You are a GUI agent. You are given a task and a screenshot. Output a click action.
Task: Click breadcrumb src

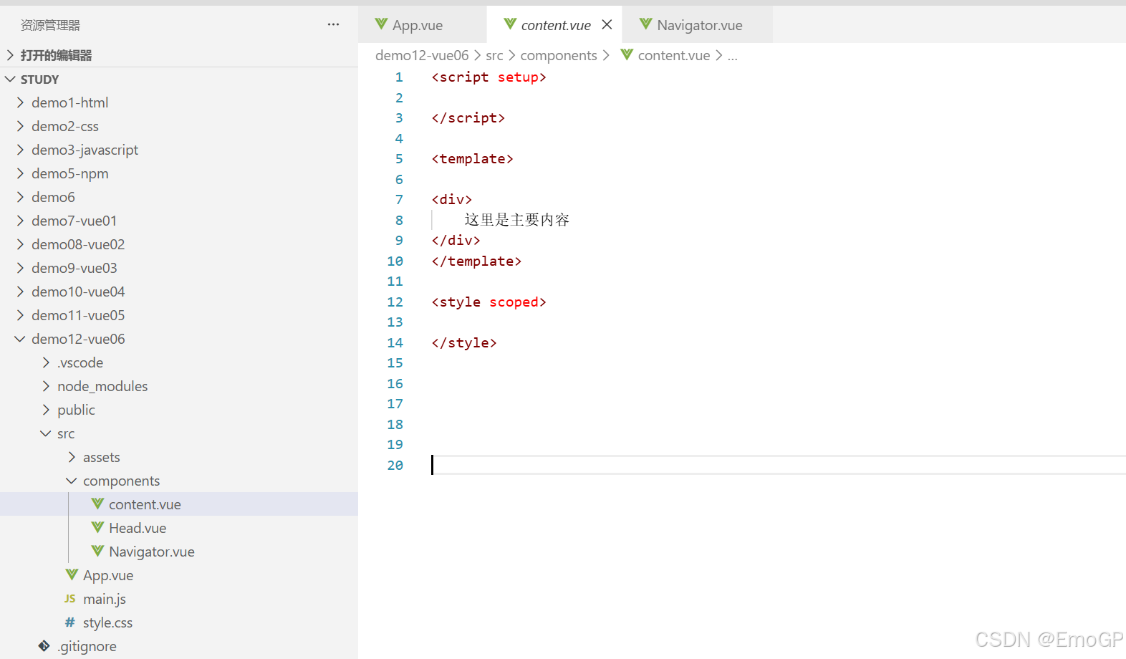coord(494,55)
